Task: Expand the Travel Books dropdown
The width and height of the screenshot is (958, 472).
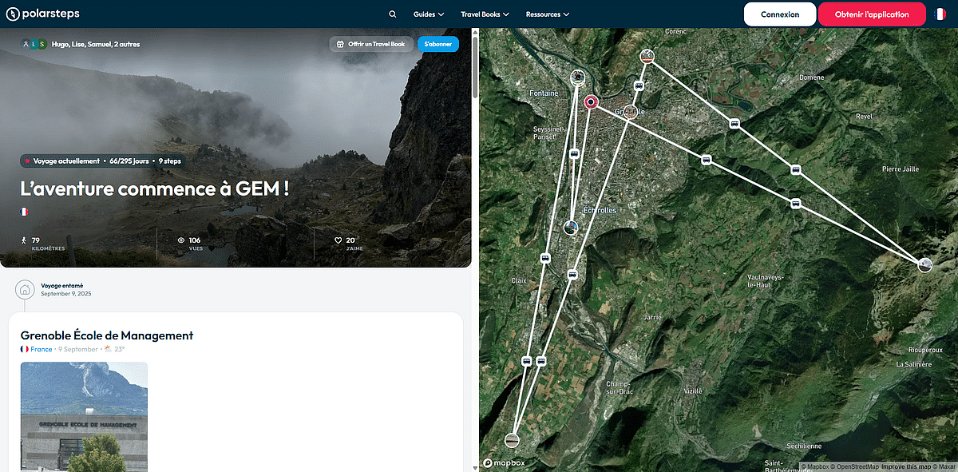Action: (x=485, y=14)
